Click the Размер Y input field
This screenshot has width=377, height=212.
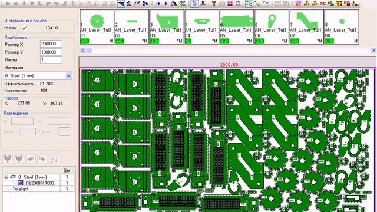pos(51,52)
